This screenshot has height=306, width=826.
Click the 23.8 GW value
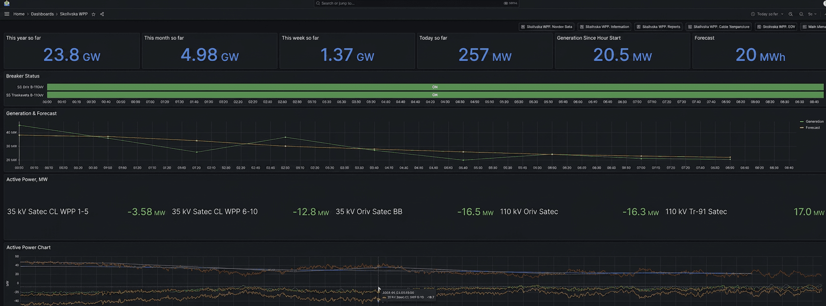pos(72,55)
